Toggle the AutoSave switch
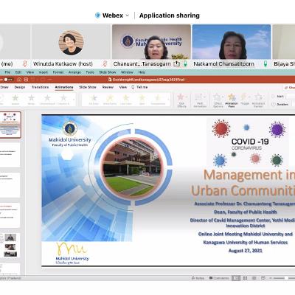The height and width of the screenshot is (295, 295). (x=8, y=80)
